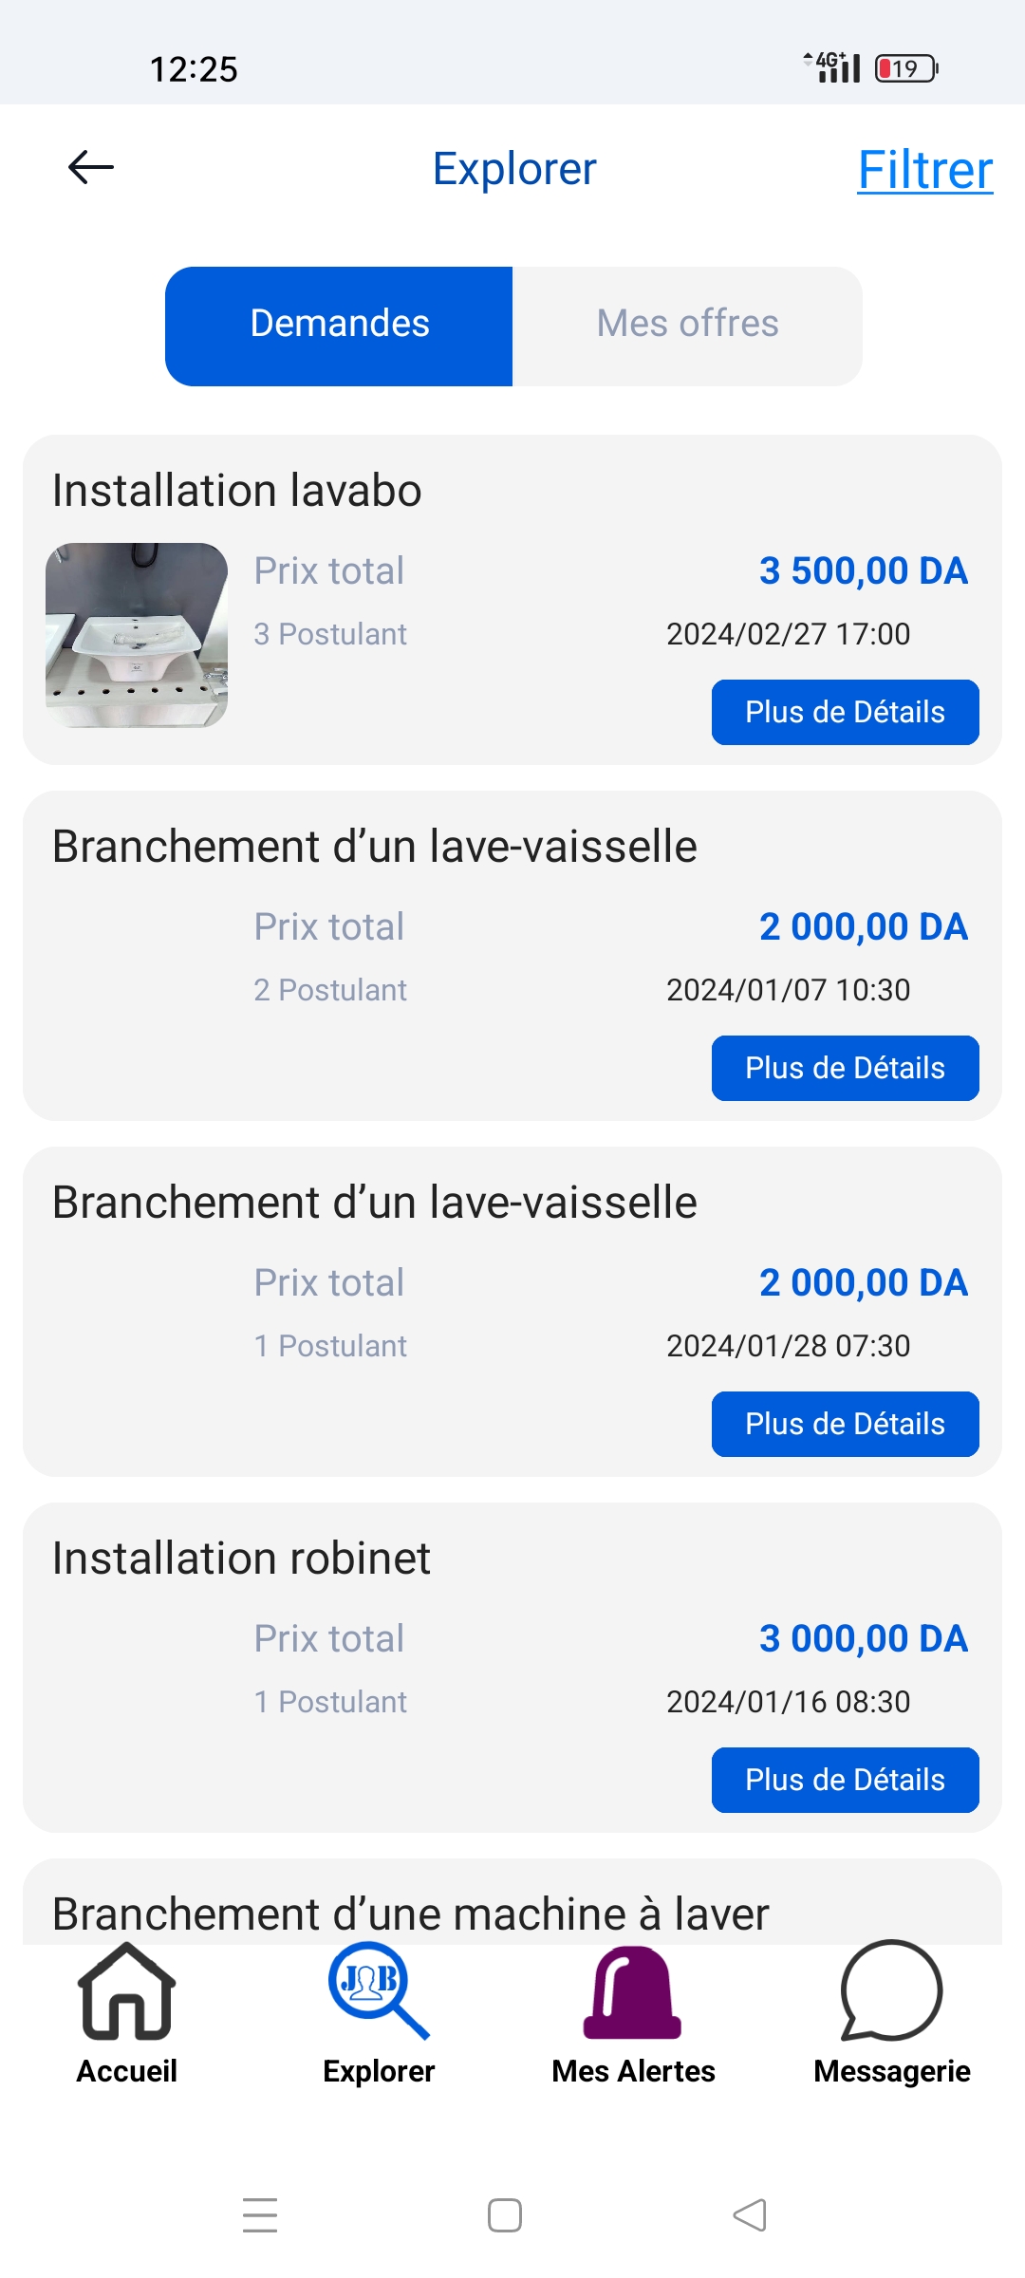Open the Filtrer link
Image resolution: width=1025 pixels, height=2278 pixels.
924,171
